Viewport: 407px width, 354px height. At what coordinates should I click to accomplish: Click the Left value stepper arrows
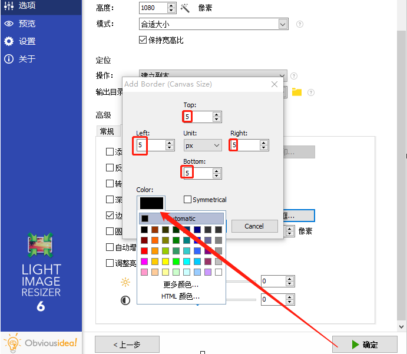click(170, 145)
